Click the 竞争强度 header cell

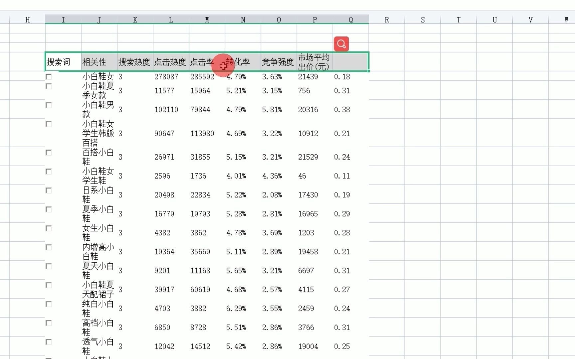click(279, 61)
